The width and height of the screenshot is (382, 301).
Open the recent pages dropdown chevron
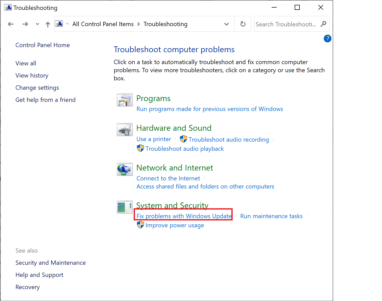point(37,24)
